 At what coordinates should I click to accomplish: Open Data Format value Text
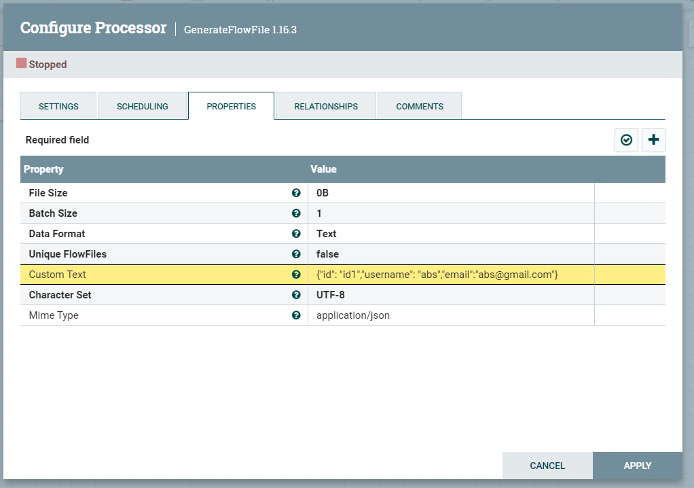327,234
